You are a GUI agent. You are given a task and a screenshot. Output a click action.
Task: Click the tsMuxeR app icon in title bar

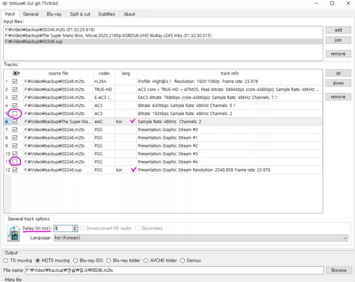pyautogui.click(x=5, y=3)
